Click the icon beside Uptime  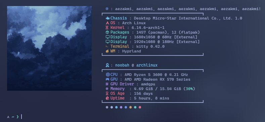107,98
